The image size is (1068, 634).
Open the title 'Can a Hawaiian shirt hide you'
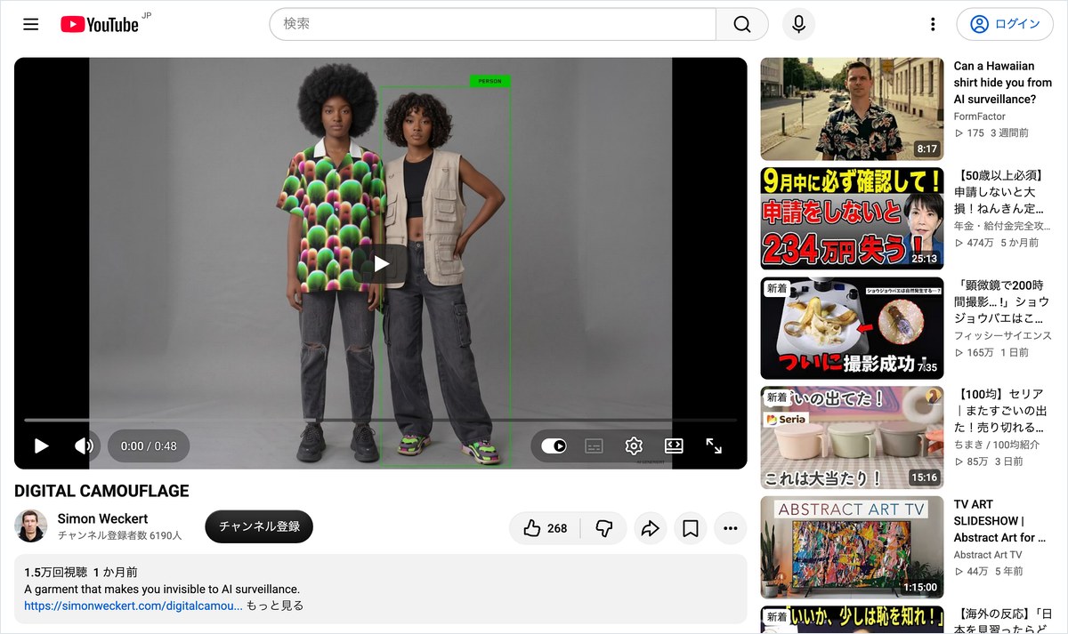1002,83
